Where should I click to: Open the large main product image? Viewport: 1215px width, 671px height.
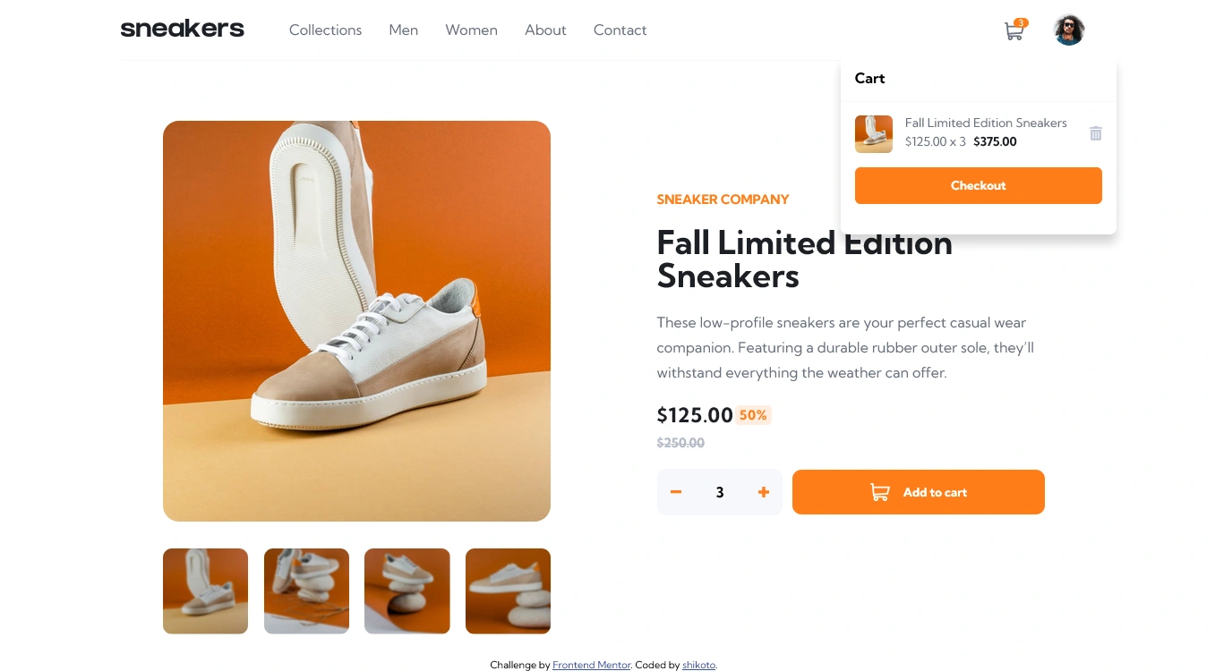[356, 320]
